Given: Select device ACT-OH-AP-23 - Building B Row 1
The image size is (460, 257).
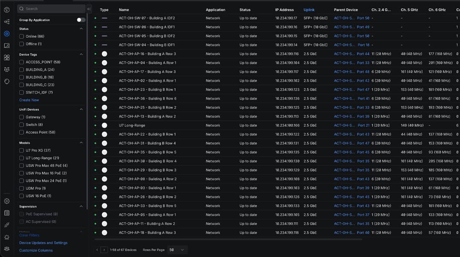Looking at the screenshot, I should point(147,90).
